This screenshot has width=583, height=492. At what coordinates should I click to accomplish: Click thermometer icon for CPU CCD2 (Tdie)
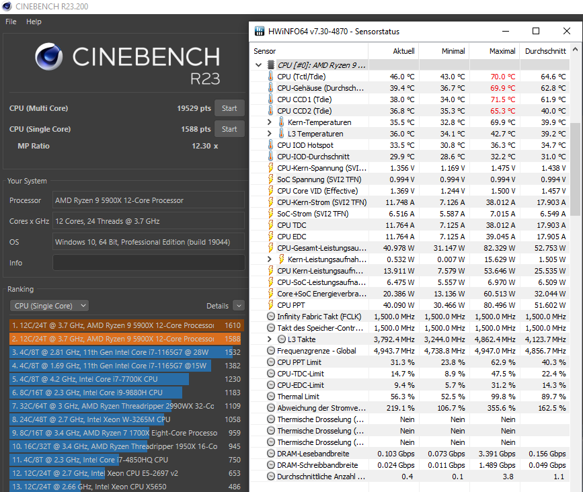click(271, 111)
